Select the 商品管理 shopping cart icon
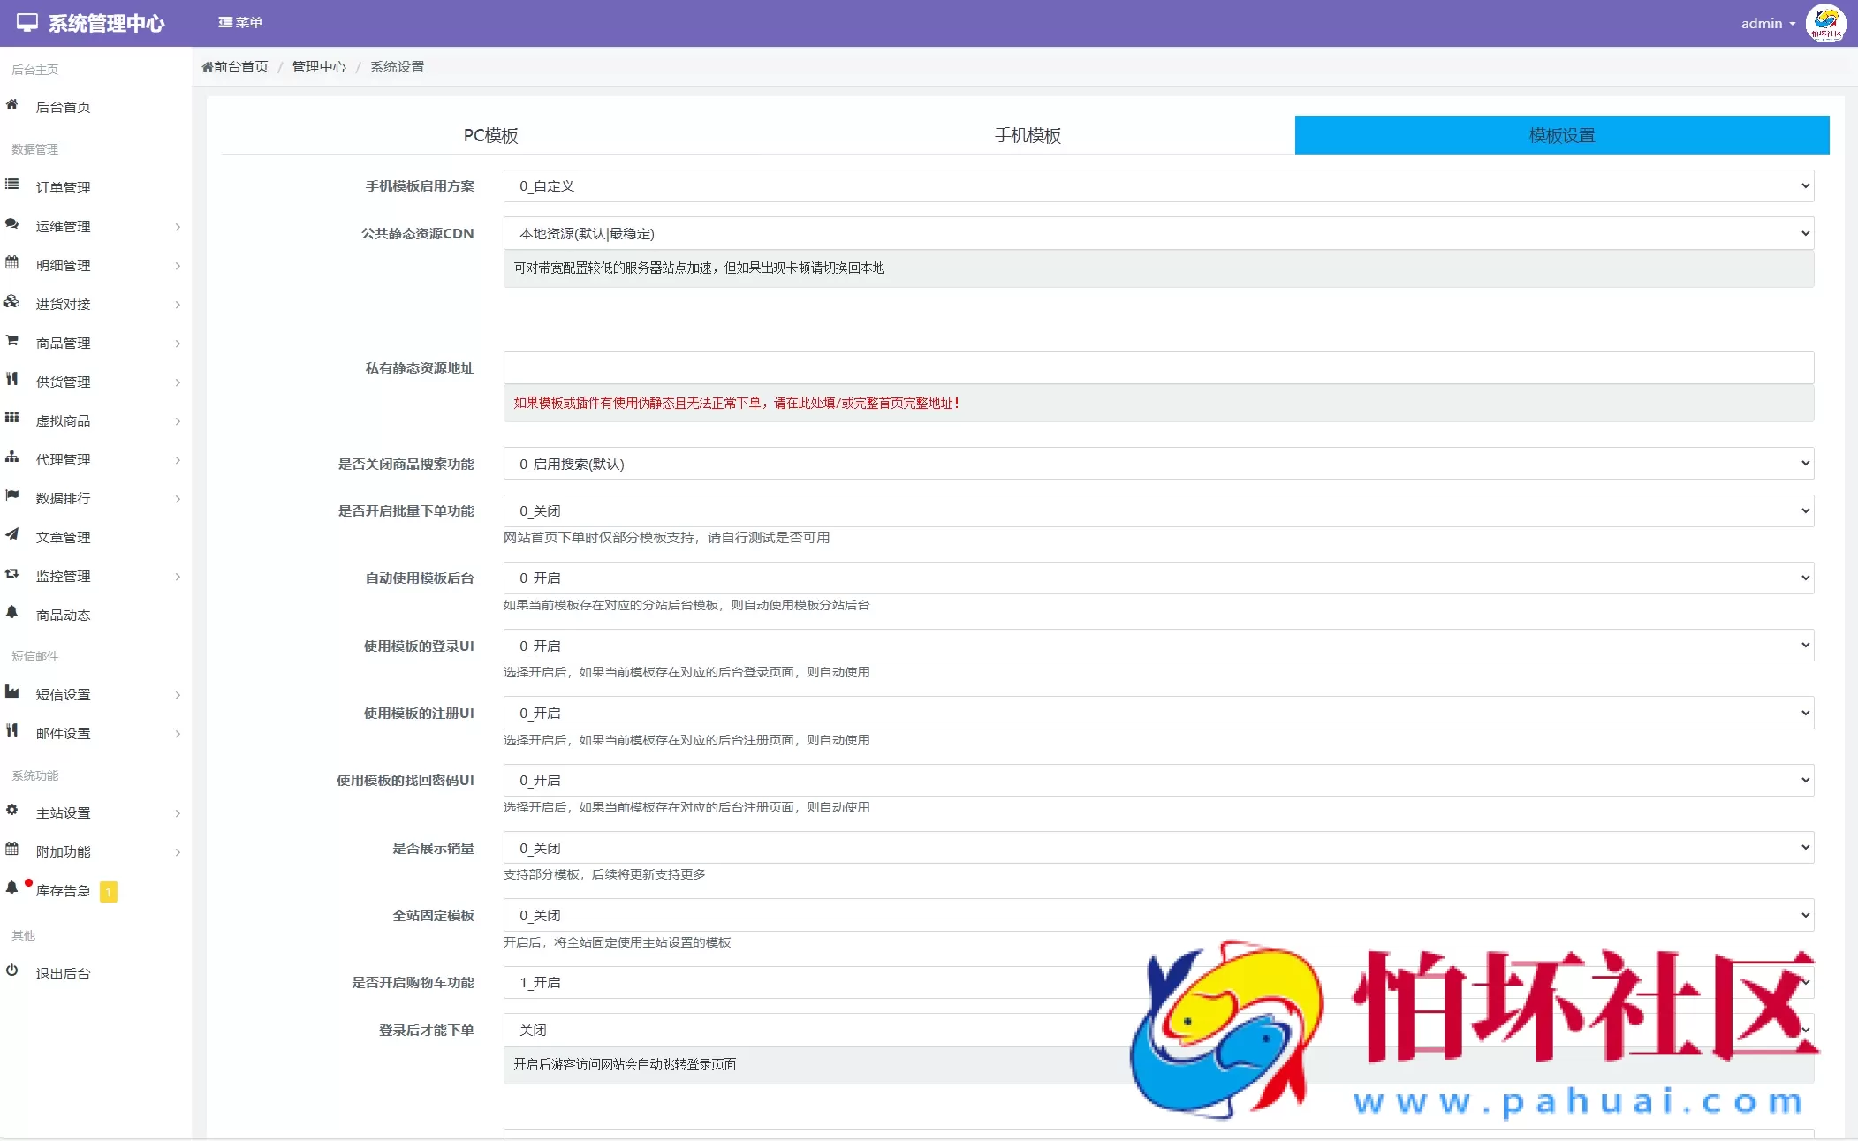The image size is (1858, 1141). 11,342
